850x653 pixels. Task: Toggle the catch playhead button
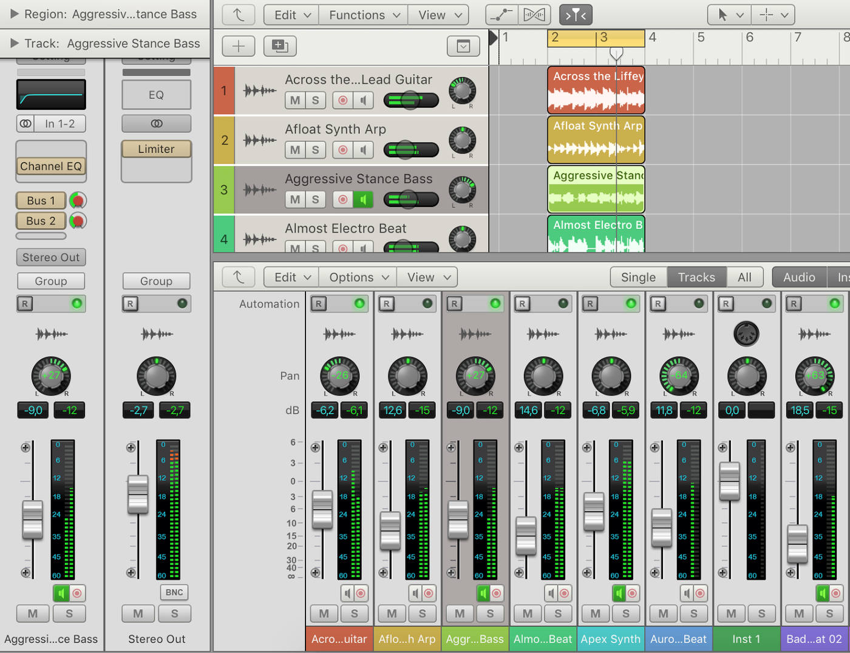(576, 15)
